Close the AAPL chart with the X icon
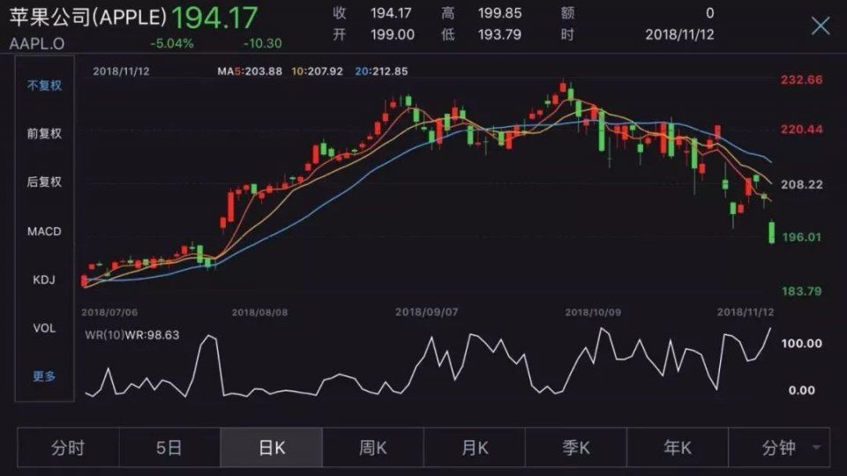847x476 pixels. 821,26
